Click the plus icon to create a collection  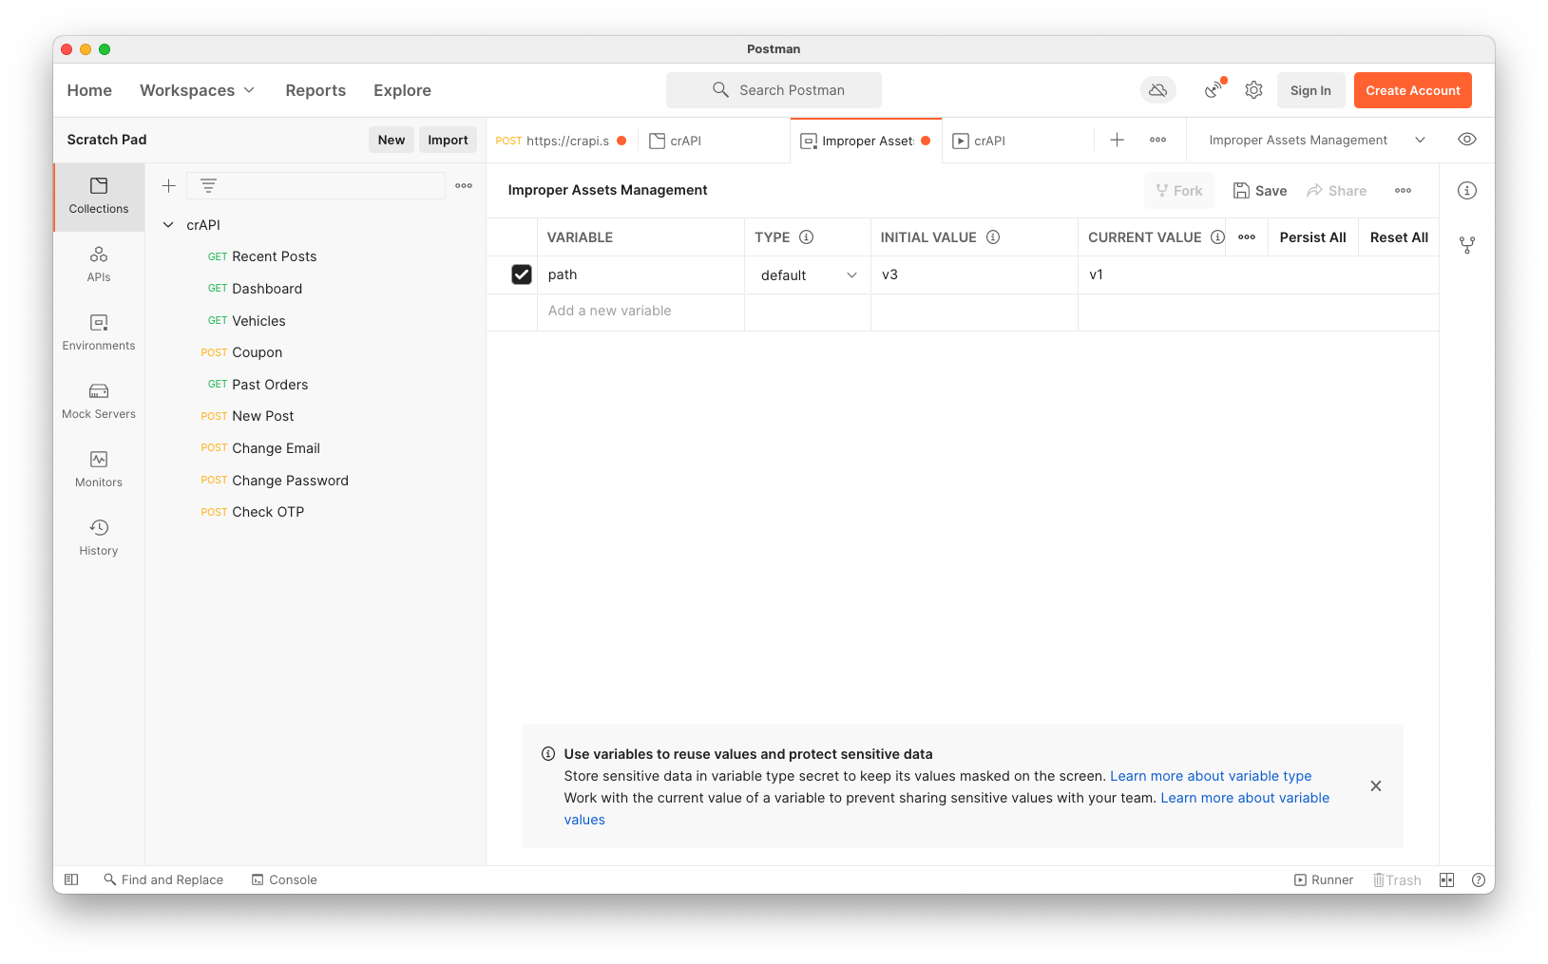(x=169, y=186)
